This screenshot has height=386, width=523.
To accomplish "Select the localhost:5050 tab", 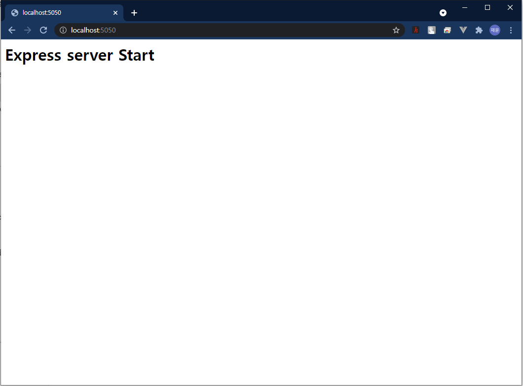I will point(64,13).
